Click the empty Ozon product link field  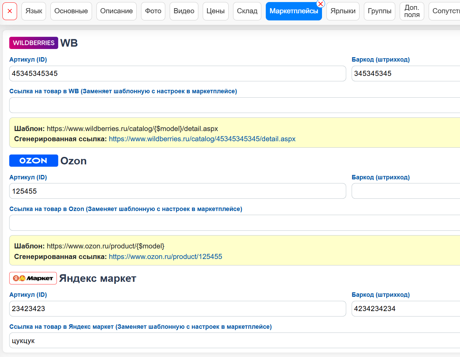pyautogui.click(x=234, y=223)
